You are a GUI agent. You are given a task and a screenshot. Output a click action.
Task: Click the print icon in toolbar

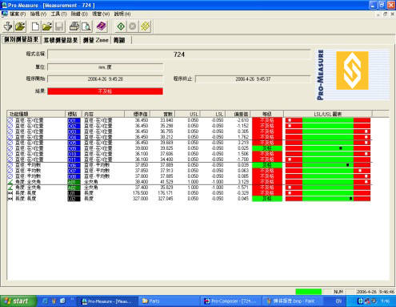pyautogui.click(x=74, y=26)
